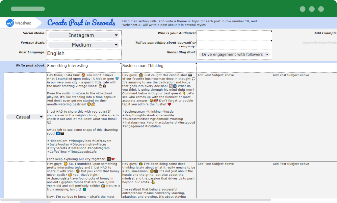337x203 pixels.
Task: Select the post about honey never spoiling
Action: [84, 180]
